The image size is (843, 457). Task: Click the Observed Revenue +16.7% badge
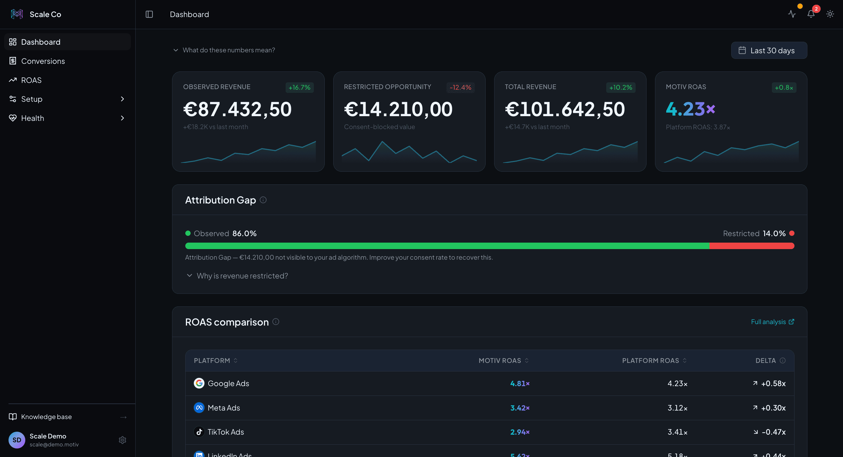[x=299, y=87]
